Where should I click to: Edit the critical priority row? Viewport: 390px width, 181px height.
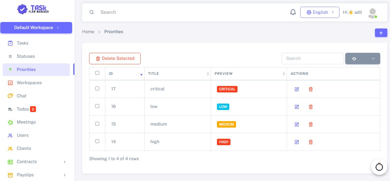[297, 89]
